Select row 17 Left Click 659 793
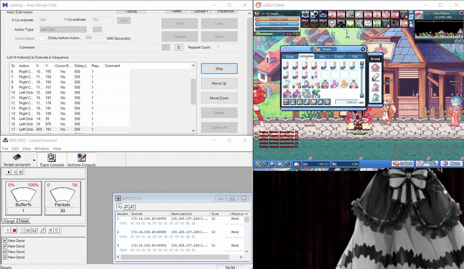Screen dimensions: 464x269 click(x=70, y=129)
